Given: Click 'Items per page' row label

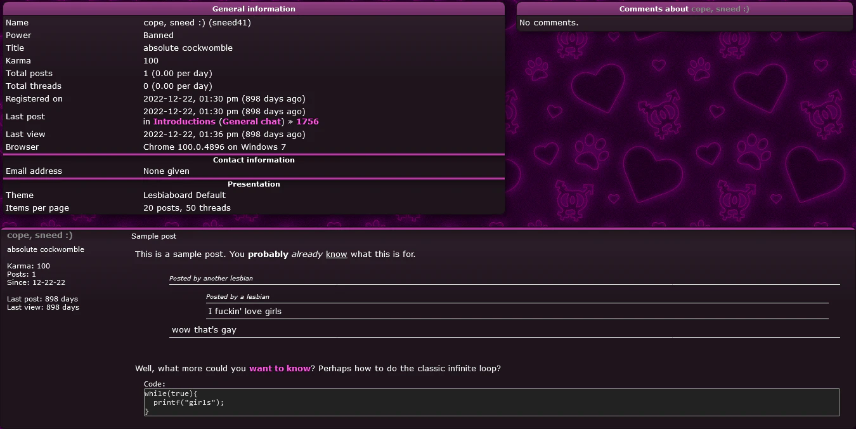Looking at the screenshot, I should coord(37,208).
